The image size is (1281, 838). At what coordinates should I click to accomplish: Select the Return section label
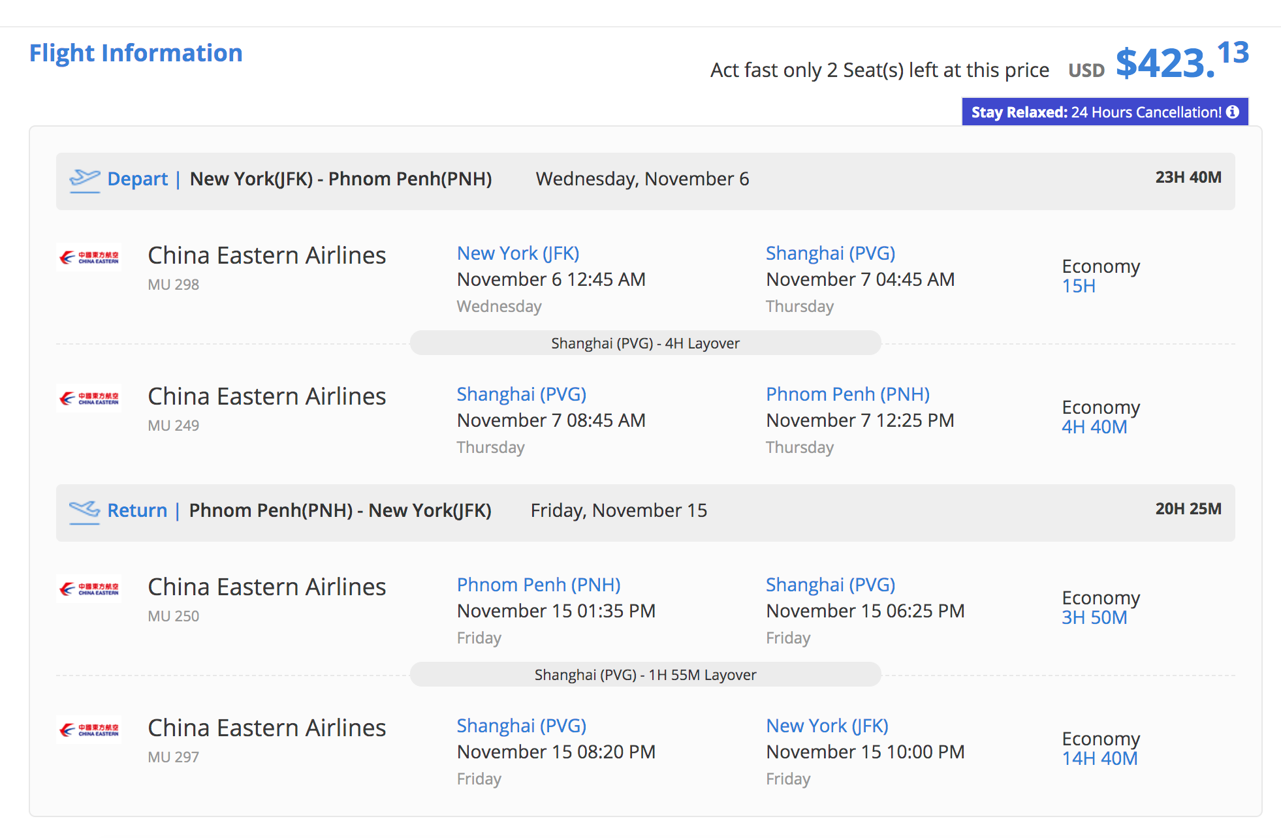point(137,510)
